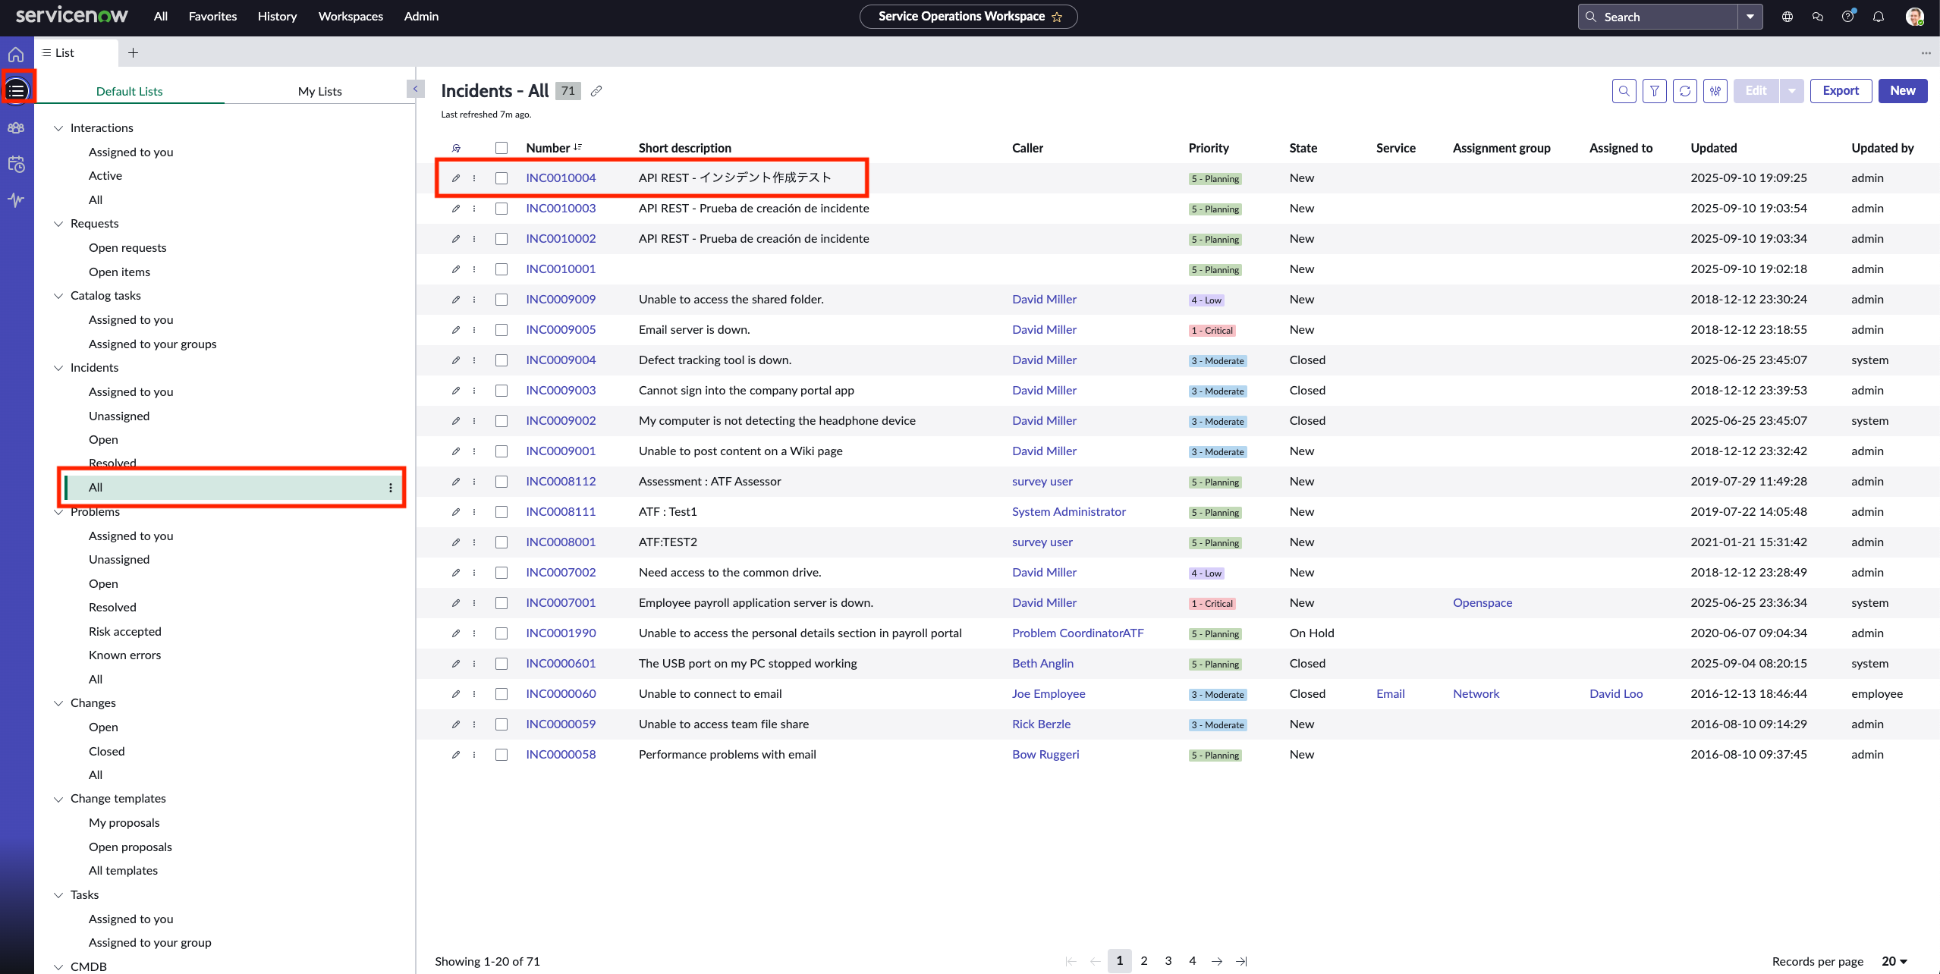Screen dimensions: 1940x974
Task: Select checkbox for INC0009005 row
Action: [x=502, y=330]
